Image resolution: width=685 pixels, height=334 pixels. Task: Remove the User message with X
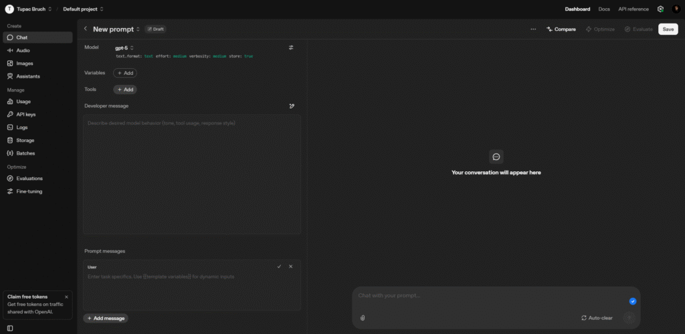click(x=291, y=266)
